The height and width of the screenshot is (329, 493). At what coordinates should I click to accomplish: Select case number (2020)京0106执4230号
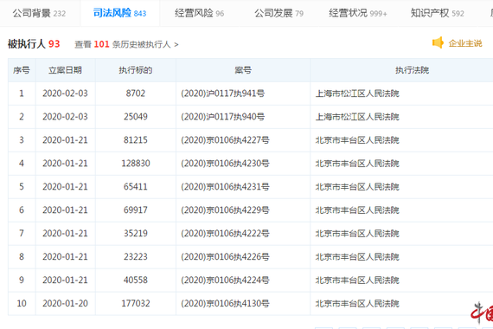pos(225,164)
